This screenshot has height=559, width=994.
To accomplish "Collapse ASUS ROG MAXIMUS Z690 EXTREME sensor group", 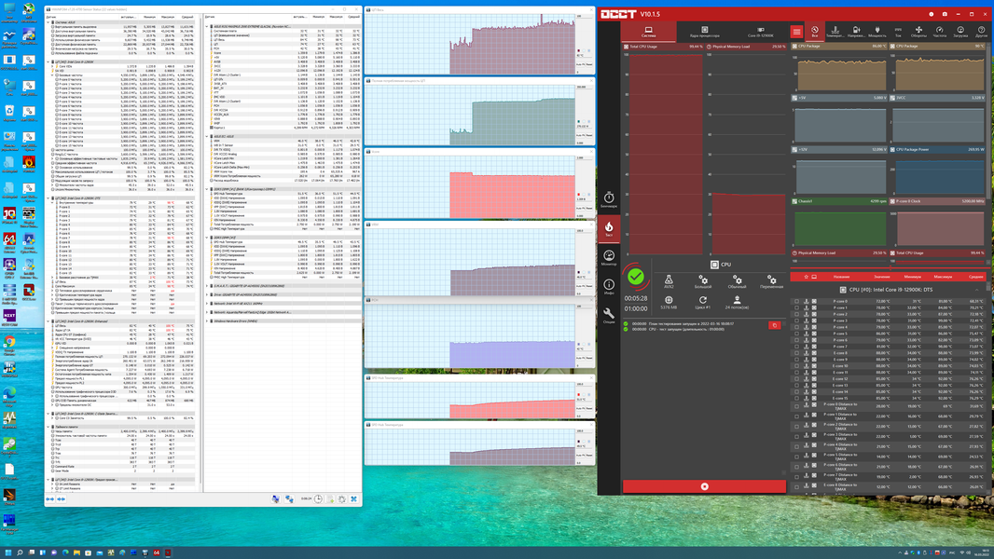I will (x=207, y=27).
